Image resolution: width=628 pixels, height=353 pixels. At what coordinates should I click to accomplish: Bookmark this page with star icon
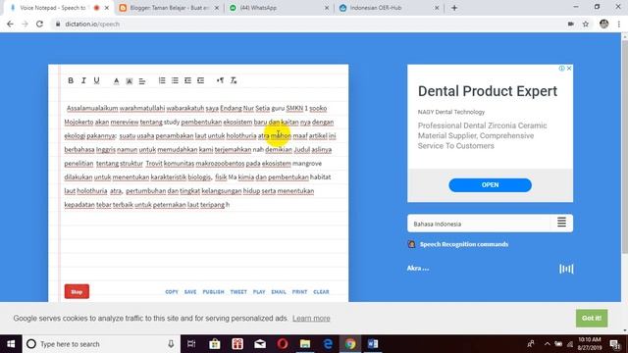(x=586, y=24)
